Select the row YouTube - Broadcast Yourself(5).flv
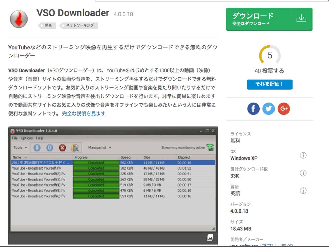329x247 pixels. tap(113, 190)
